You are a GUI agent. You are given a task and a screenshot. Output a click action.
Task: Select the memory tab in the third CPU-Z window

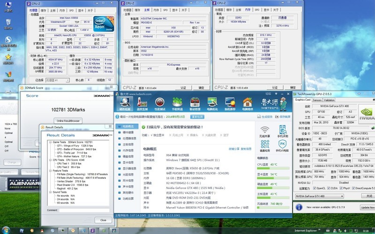click(x=248, y=10)
